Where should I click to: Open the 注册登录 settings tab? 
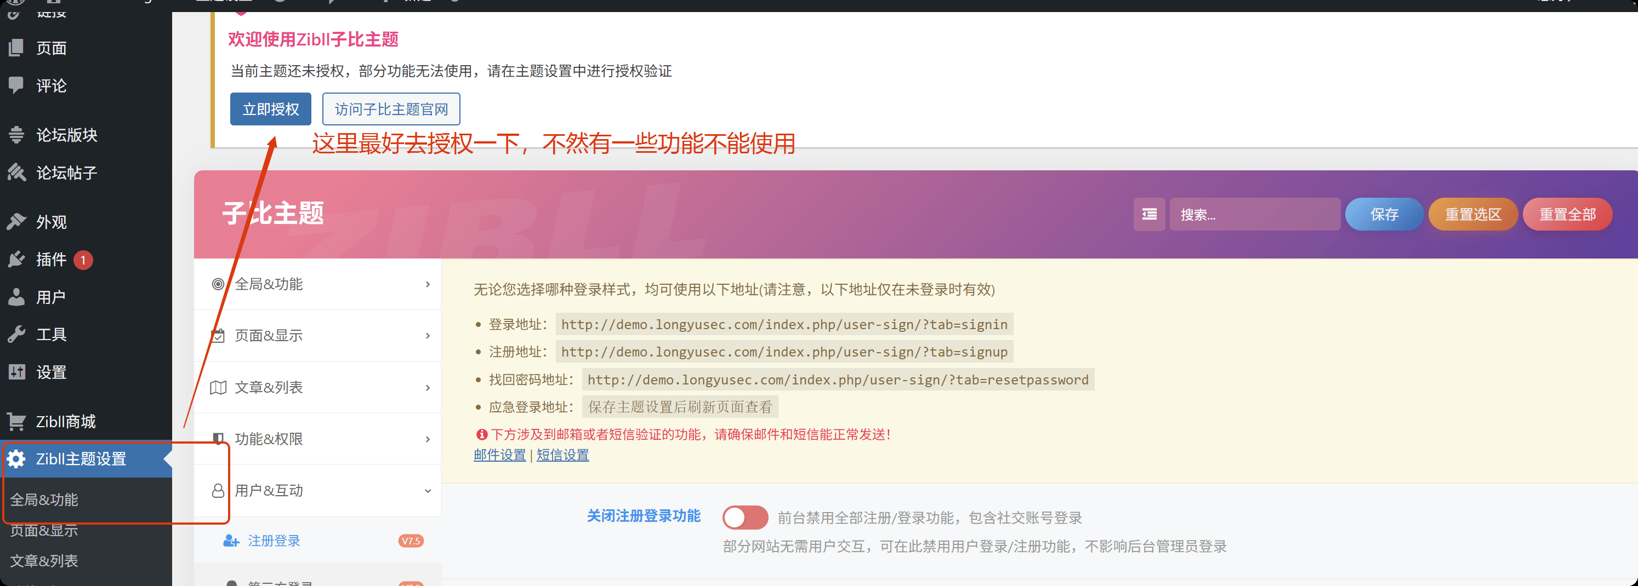(x=274, y=541)
